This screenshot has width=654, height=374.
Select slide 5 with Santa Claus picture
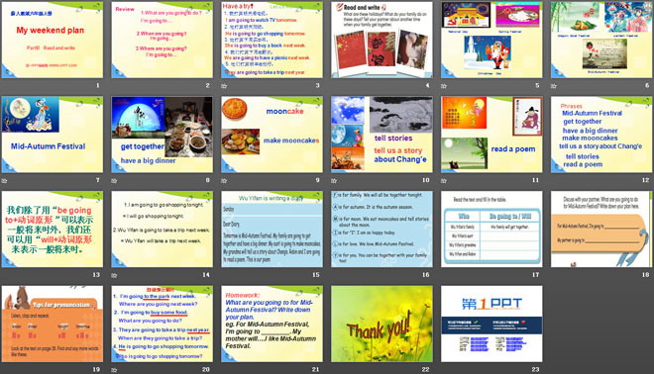coord(491,40)
